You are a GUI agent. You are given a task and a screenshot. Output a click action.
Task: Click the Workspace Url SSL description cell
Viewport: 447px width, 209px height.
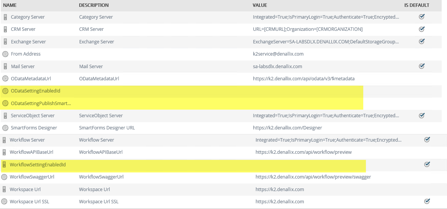(x=99, y=202)
